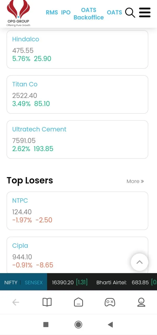This screenshot has height=335, width=157.
Task: Open the OATS Backoffice link
Action: [89, 14]
